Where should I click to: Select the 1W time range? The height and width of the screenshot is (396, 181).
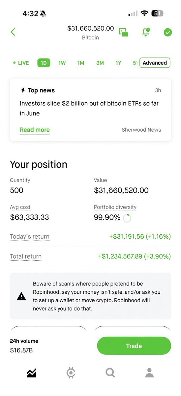point(62,63)
